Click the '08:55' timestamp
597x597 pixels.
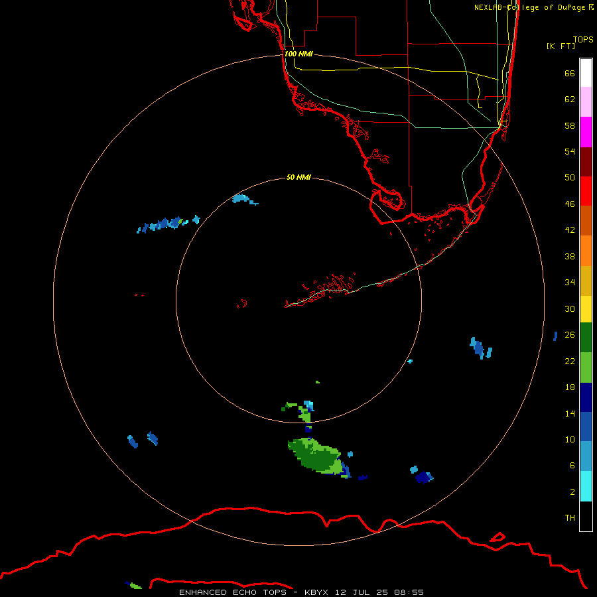tap(409, 592)
